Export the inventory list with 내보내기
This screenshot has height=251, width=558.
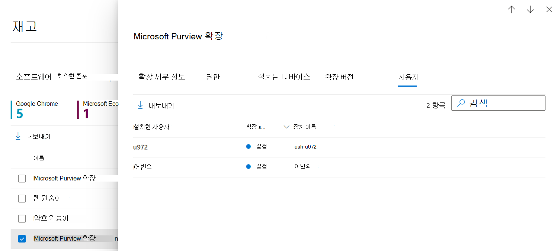tap(38, 137)
